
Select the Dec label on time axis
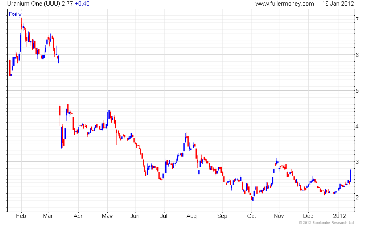pyautogui.click(x=308, y=216)
